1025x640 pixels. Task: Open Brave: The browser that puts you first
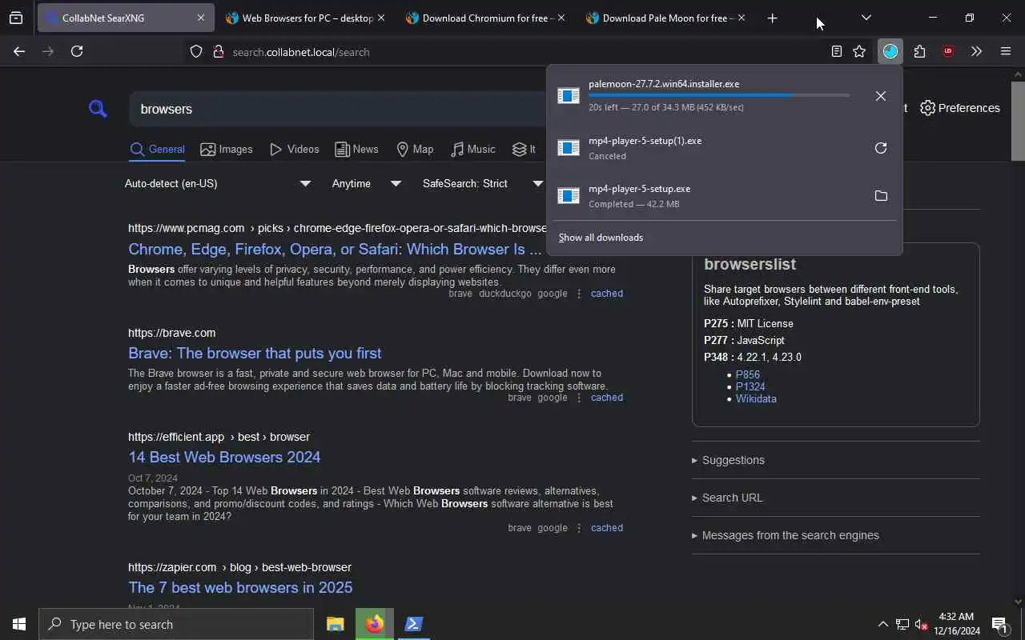(255, 353)
